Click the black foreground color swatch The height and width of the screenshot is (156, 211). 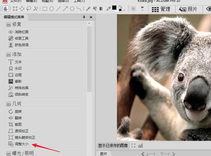114,8
